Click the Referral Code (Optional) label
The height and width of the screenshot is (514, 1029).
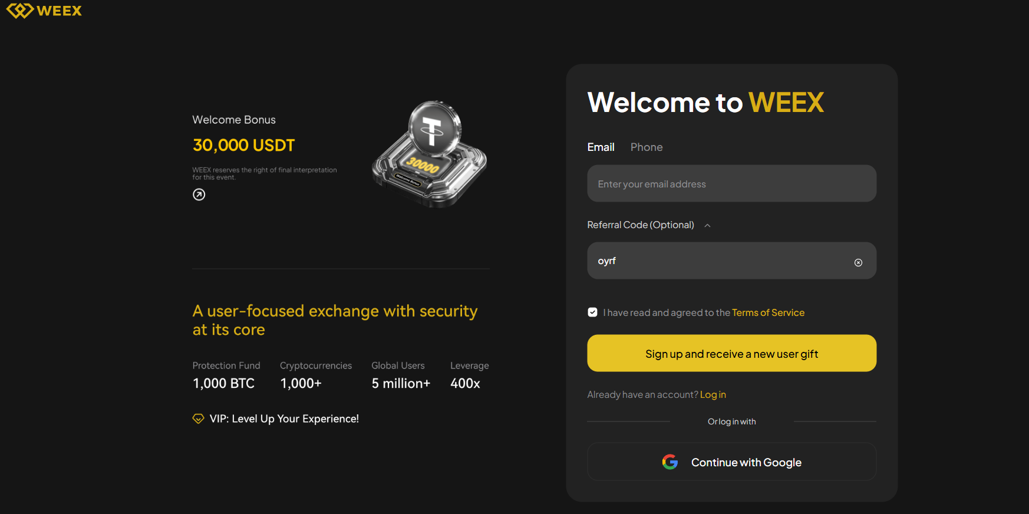tap(641, 225)
